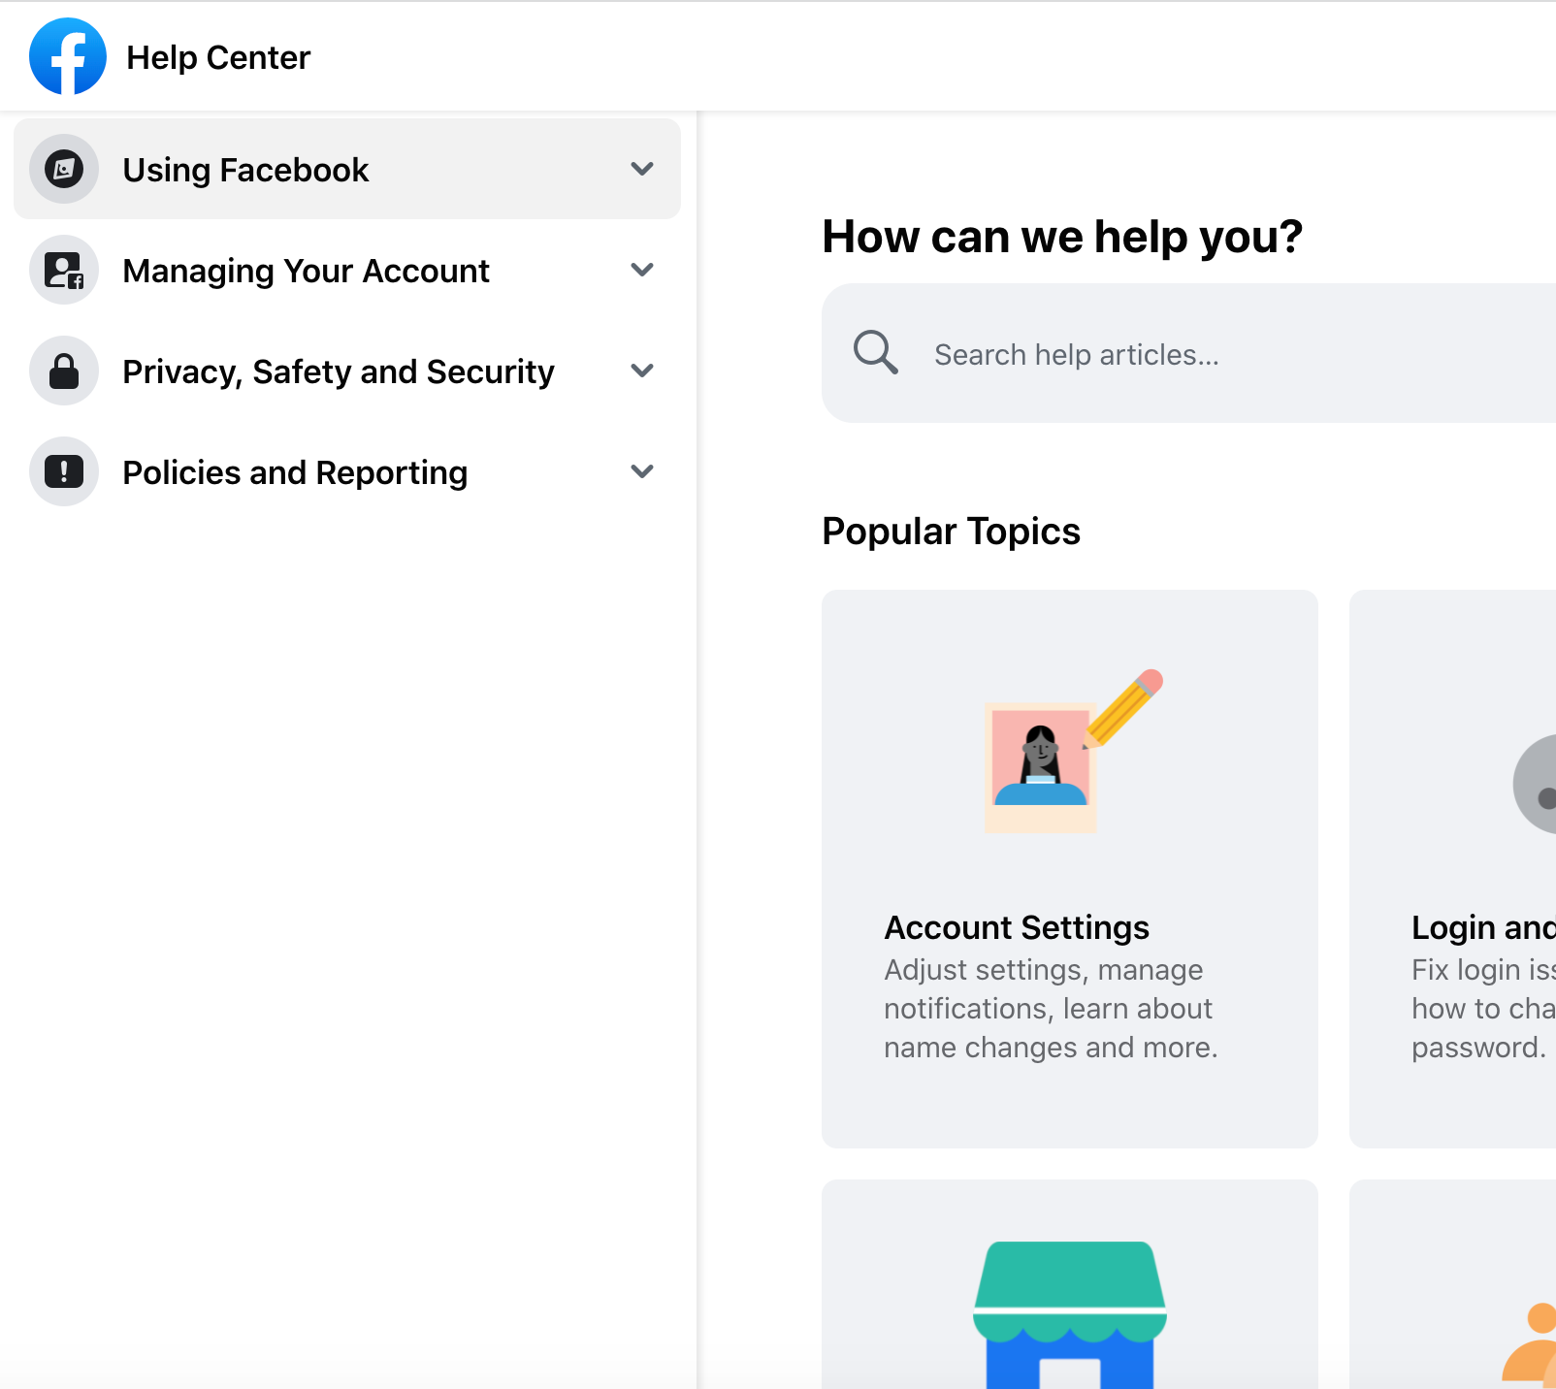Click the padlock icon beside Privacy, Safety and Security
The width and height of the screenshot is (1556, 1389).
click(63, 371)
